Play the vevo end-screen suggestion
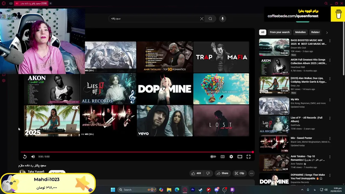Viewport: 345px width, 194px height. click(x=165, y=121)
